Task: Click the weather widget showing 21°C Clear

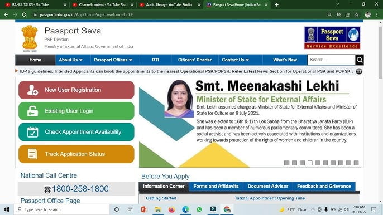Action: (293, 209)
